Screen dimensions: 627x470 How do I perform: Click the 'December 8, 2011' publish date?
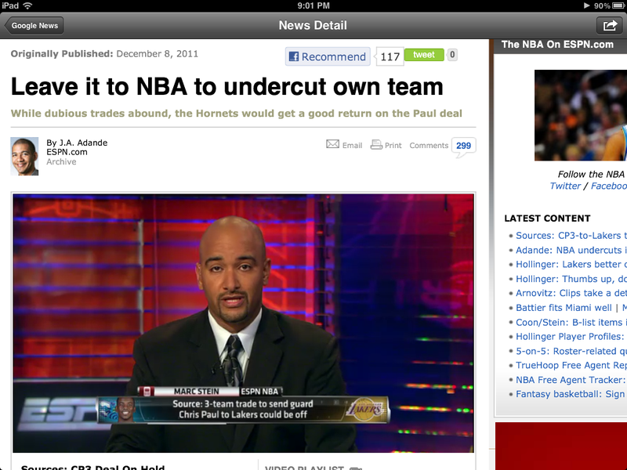point(158,54)
